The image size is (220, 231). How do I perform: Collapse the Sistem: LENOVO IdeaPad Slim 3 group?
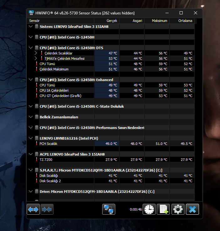click(31, 27)
